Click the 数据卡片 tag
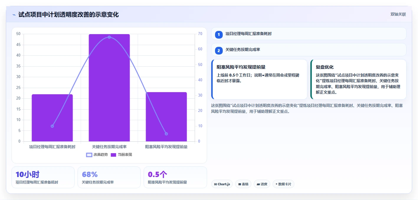The image size is (418, 200). (x=283, y=184)
